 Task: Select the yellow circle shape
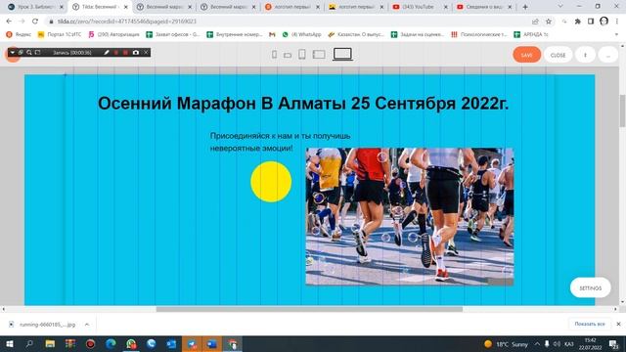[x=271, y=182]
